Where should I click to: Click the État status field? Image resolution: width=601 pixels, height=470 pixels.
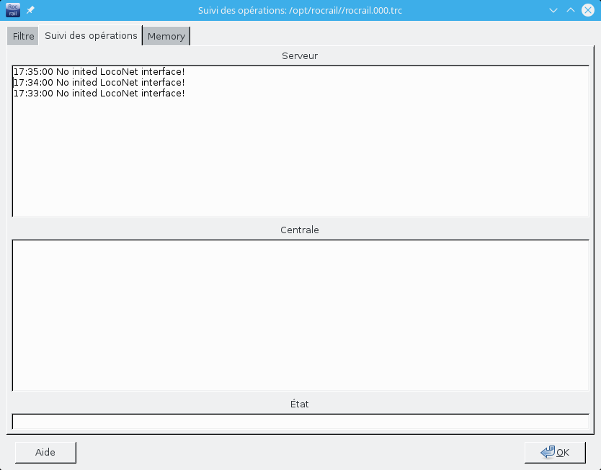tap(300, 421)
